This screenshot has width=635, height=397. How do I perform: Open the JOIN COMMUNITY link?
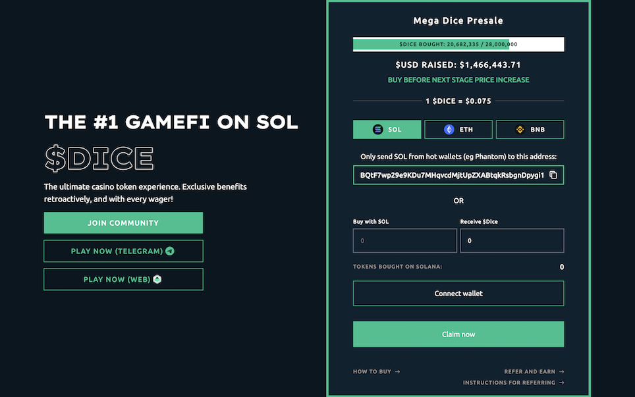(x=123, y=223)
